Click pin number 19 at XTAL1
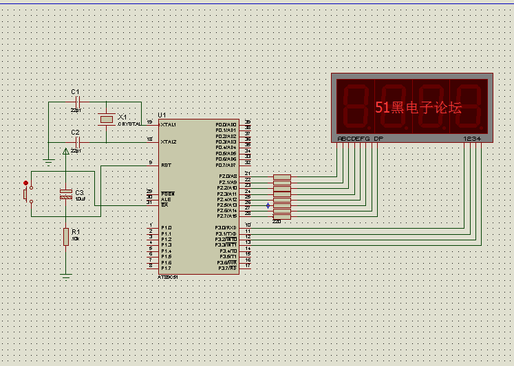This screenshot has height=366, width=514. pos(149,122)
